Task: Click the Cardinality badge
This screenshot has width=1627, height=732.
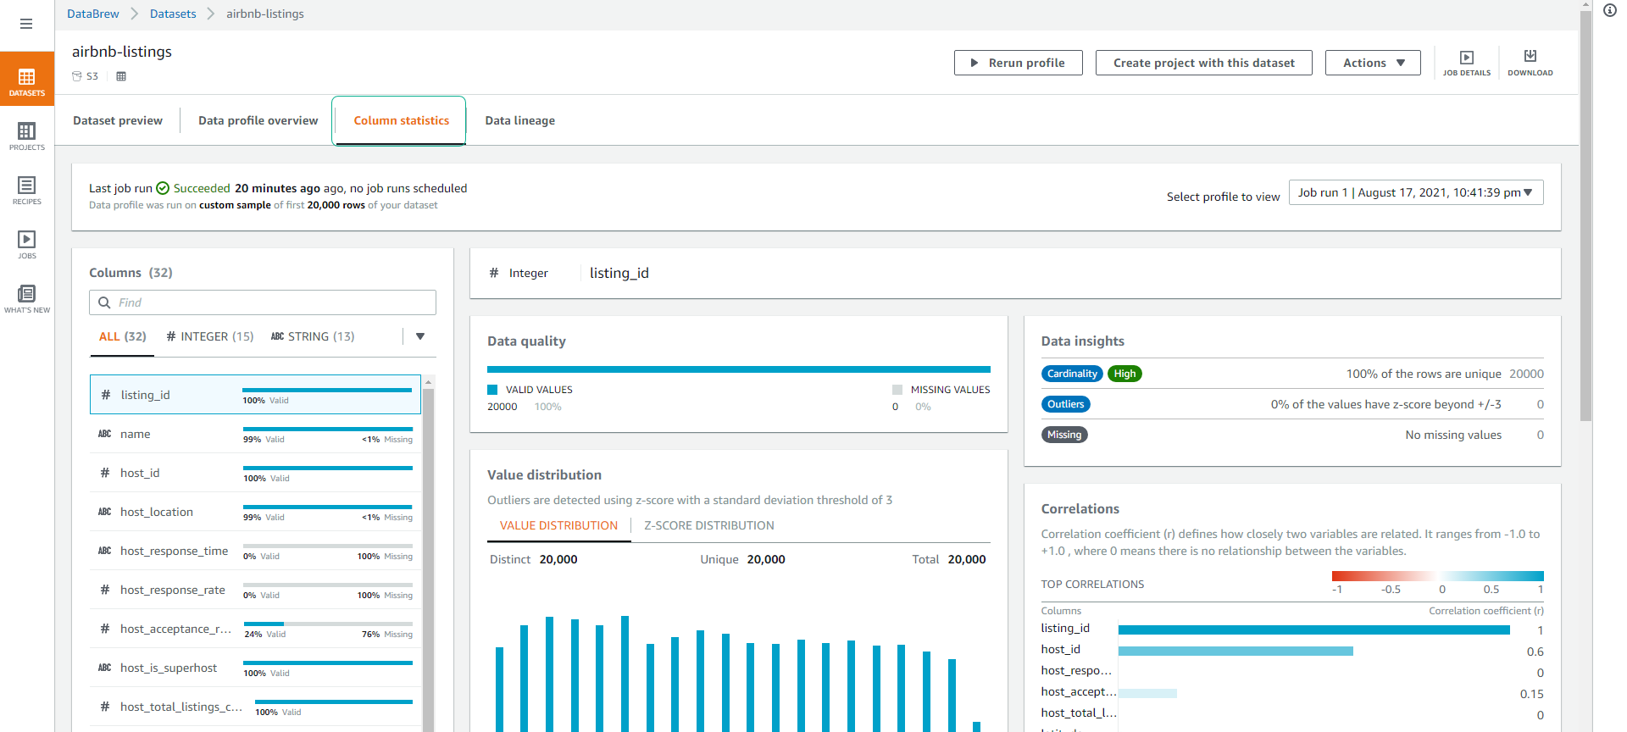Action: coord(1072,374)
